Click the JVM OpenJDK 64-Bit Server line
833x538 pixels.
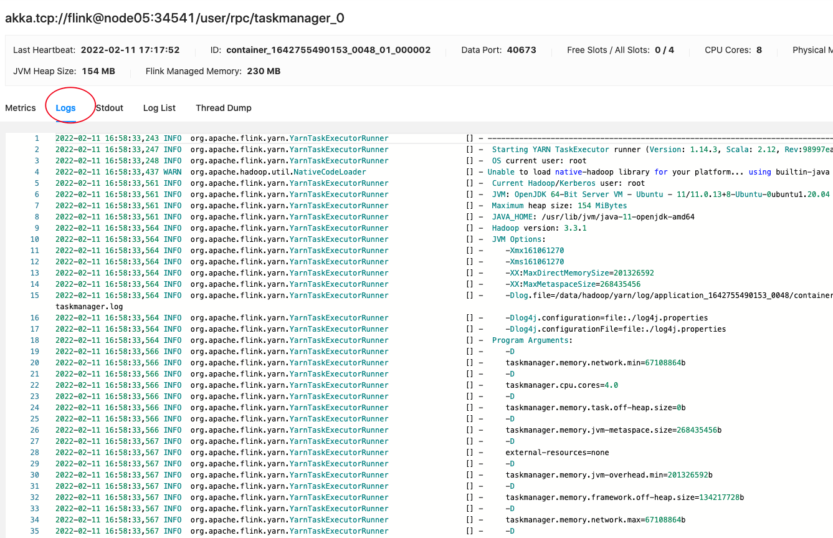click(661, 195)
